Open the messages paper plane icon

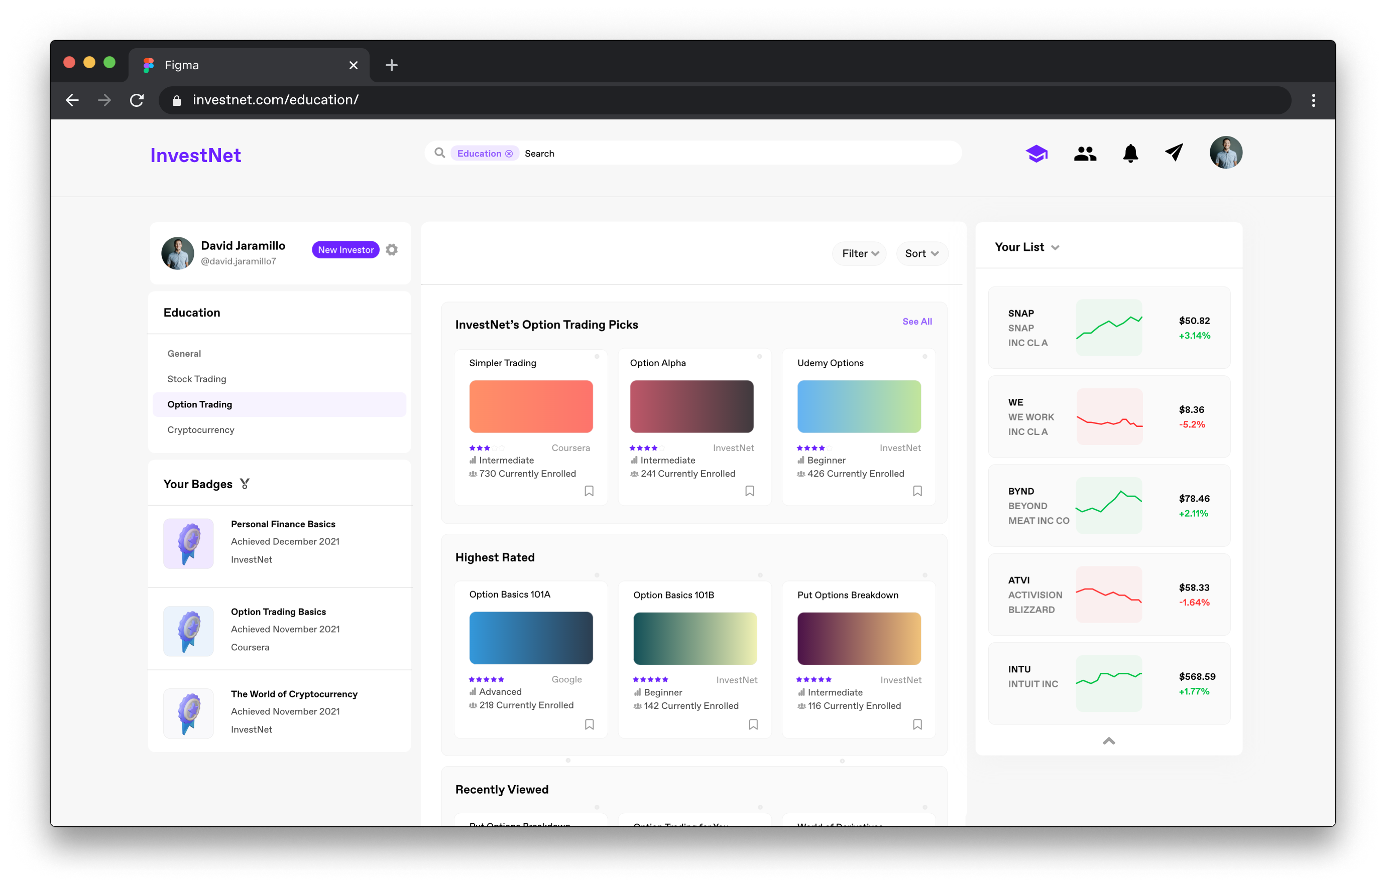pos(1174,153)
